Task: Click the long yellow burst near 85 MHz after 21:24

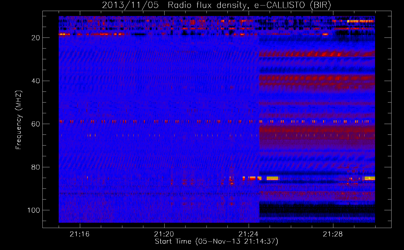Action: click(x=273, y=178)
